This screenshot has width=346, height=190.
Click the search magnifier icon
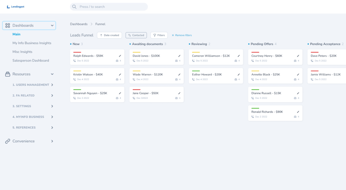pos(74,7)
